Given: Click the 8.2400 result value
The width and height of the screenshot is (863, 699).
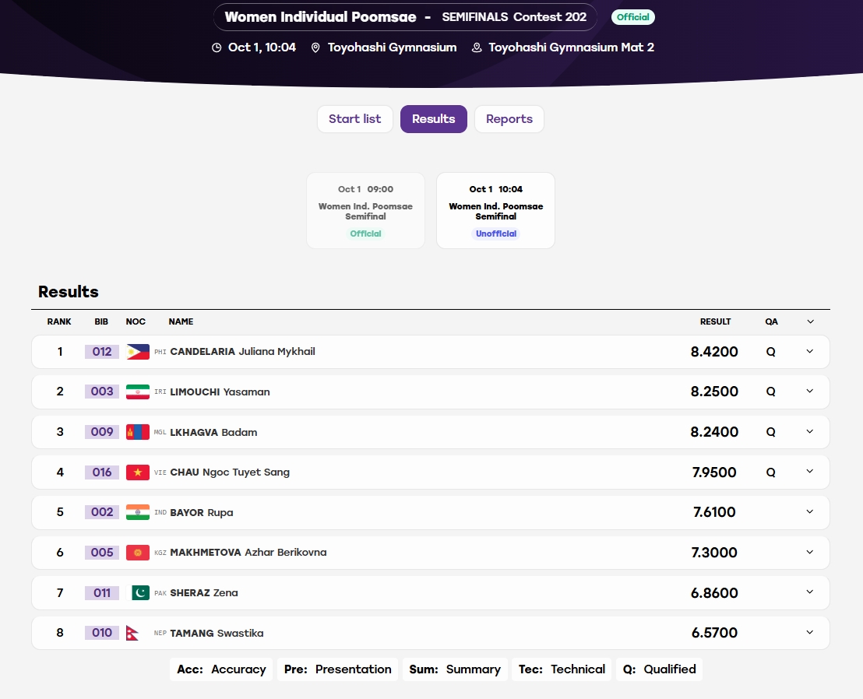Looking at the screenshot, I should pyautogui.click(x=714, y=432).
